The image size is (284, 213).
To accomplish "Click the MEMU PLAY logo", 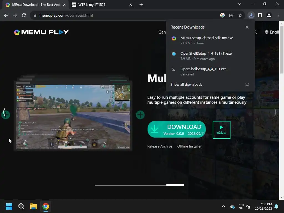I will point(41,32).
